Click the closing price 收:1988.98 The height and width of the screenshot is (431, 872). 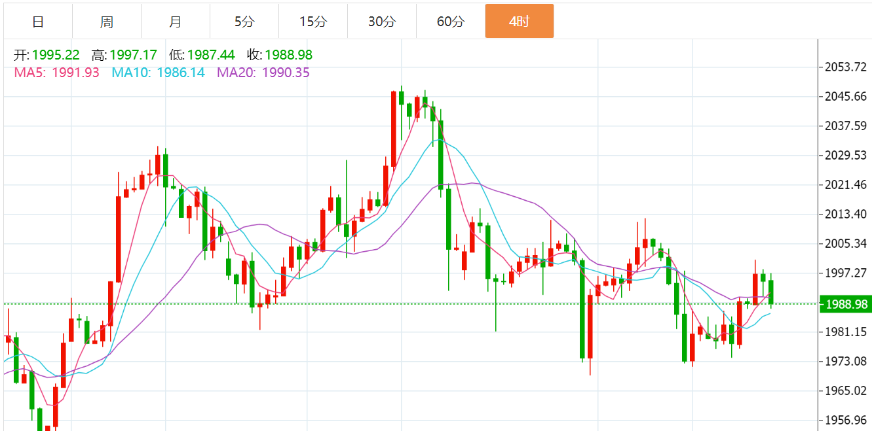(x=280, y=55)
